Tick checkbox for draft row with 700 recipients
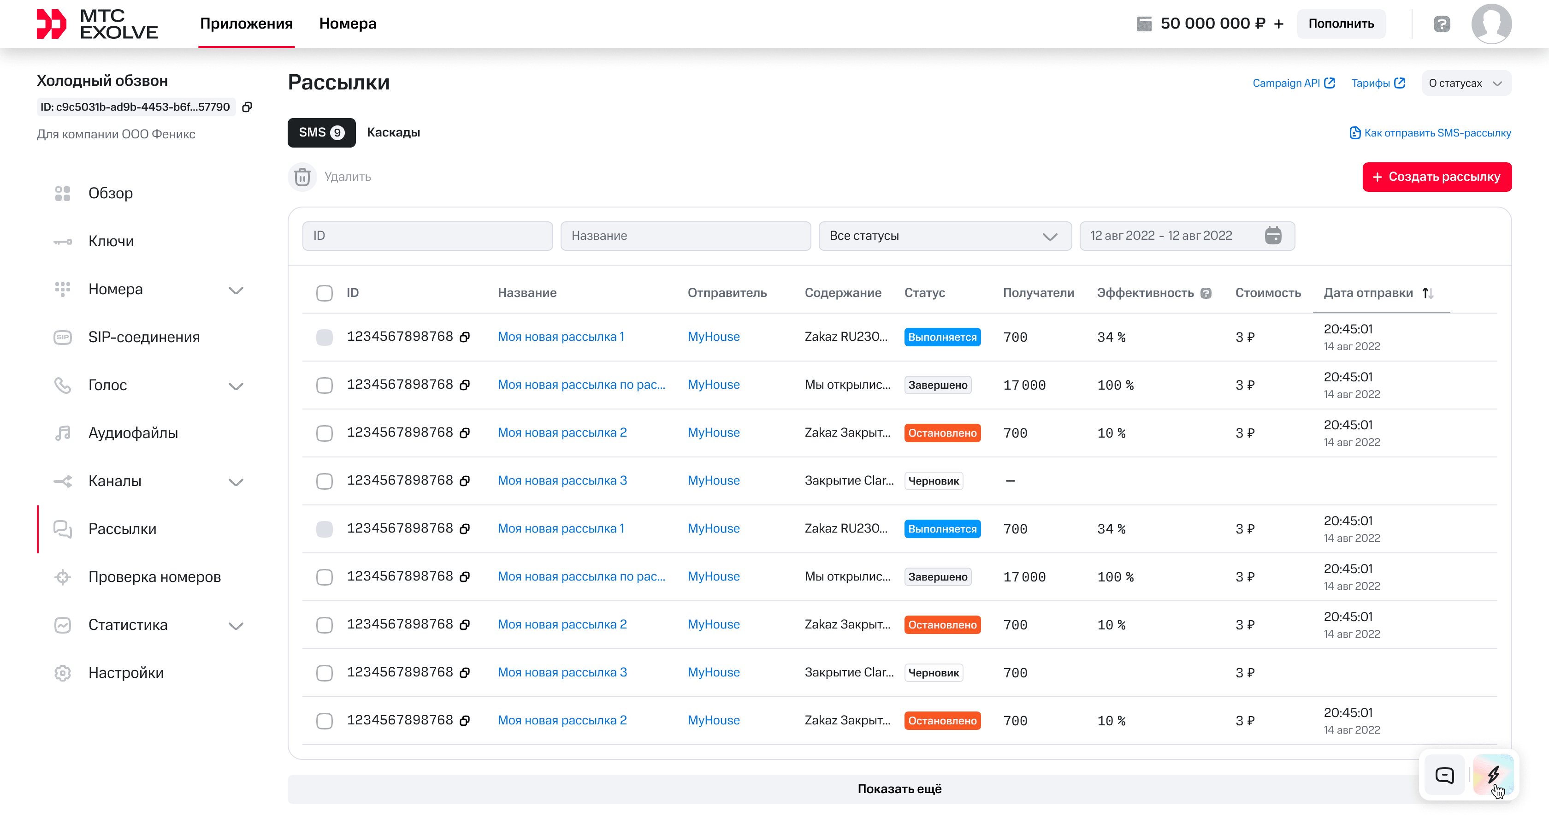The height and width of the screenshot is (830, 1549). (324, 672)
